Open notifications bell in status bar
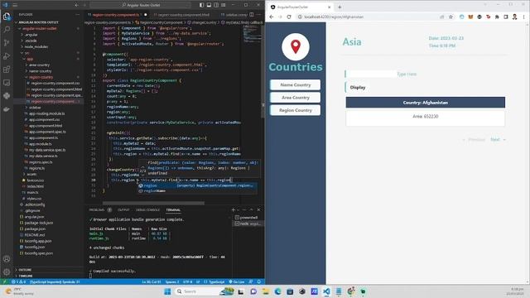This screenshot has width=530, height=298. pos(259,281)
